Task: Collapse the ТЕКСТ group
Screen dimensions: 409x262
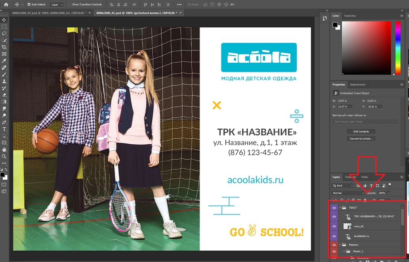Action: (x=340, y=208)
